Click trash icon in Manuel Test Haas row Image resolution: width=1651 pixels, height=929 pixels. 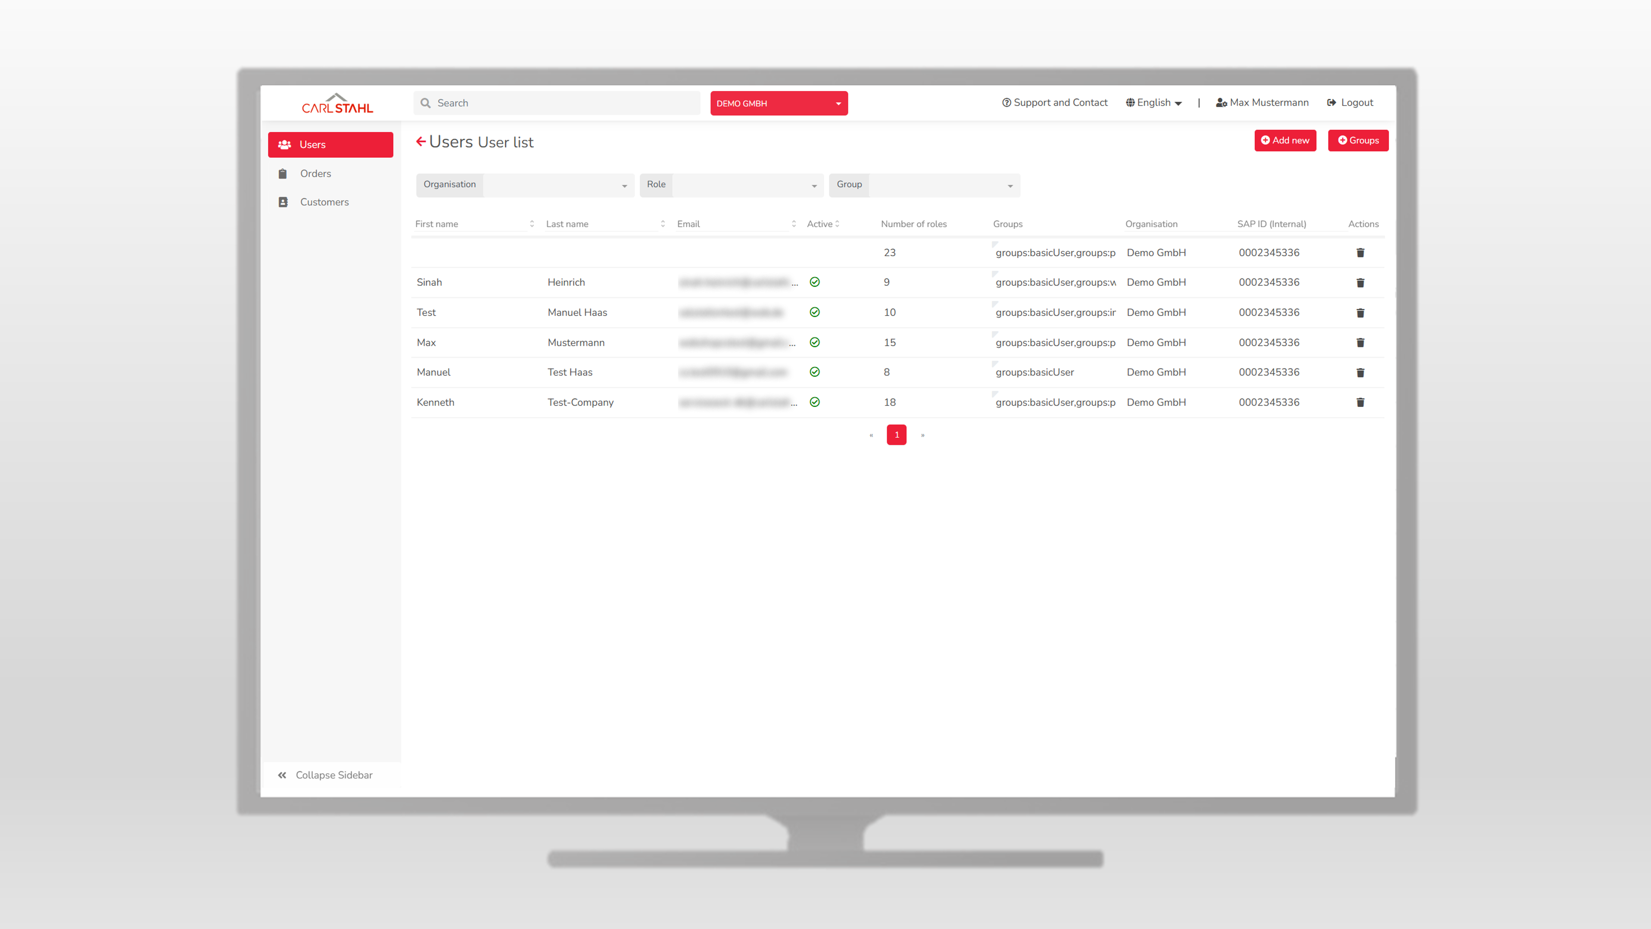click(1360, 372)
